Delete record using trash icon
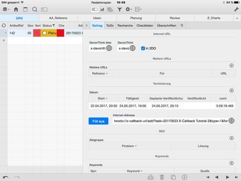The width and height of the screenshot is (241, 181). (x=162, y=177)
